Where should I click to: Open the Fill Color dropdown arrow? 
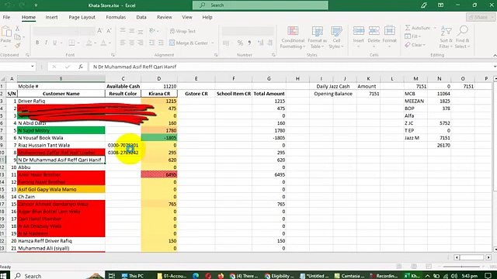(x=95, y=43)
